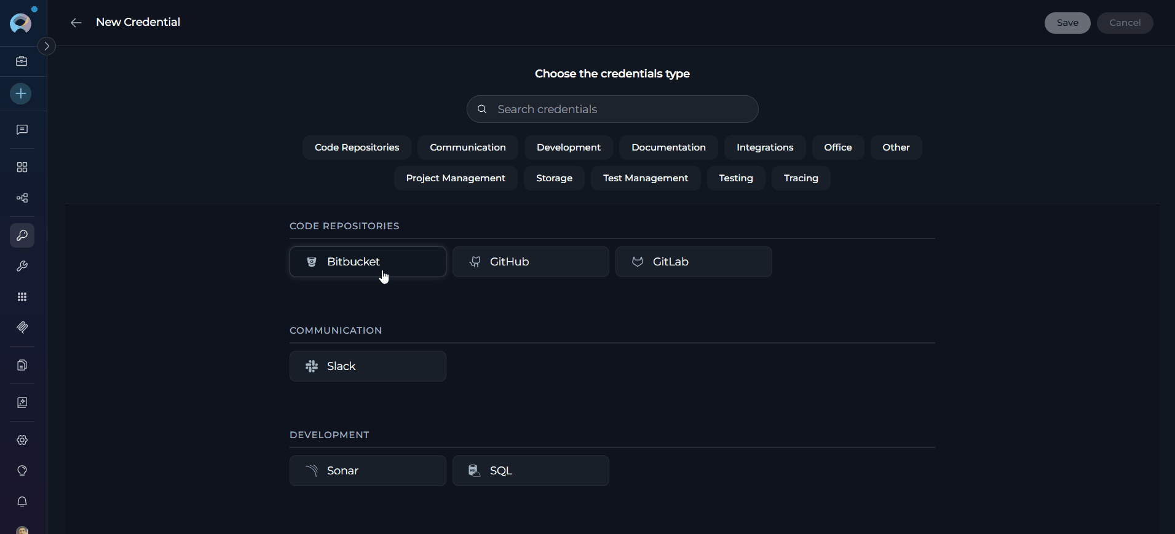This screenshot has width=1175, height=534.
Task: Open the document file sidebar icon
Action: (22, 365)
